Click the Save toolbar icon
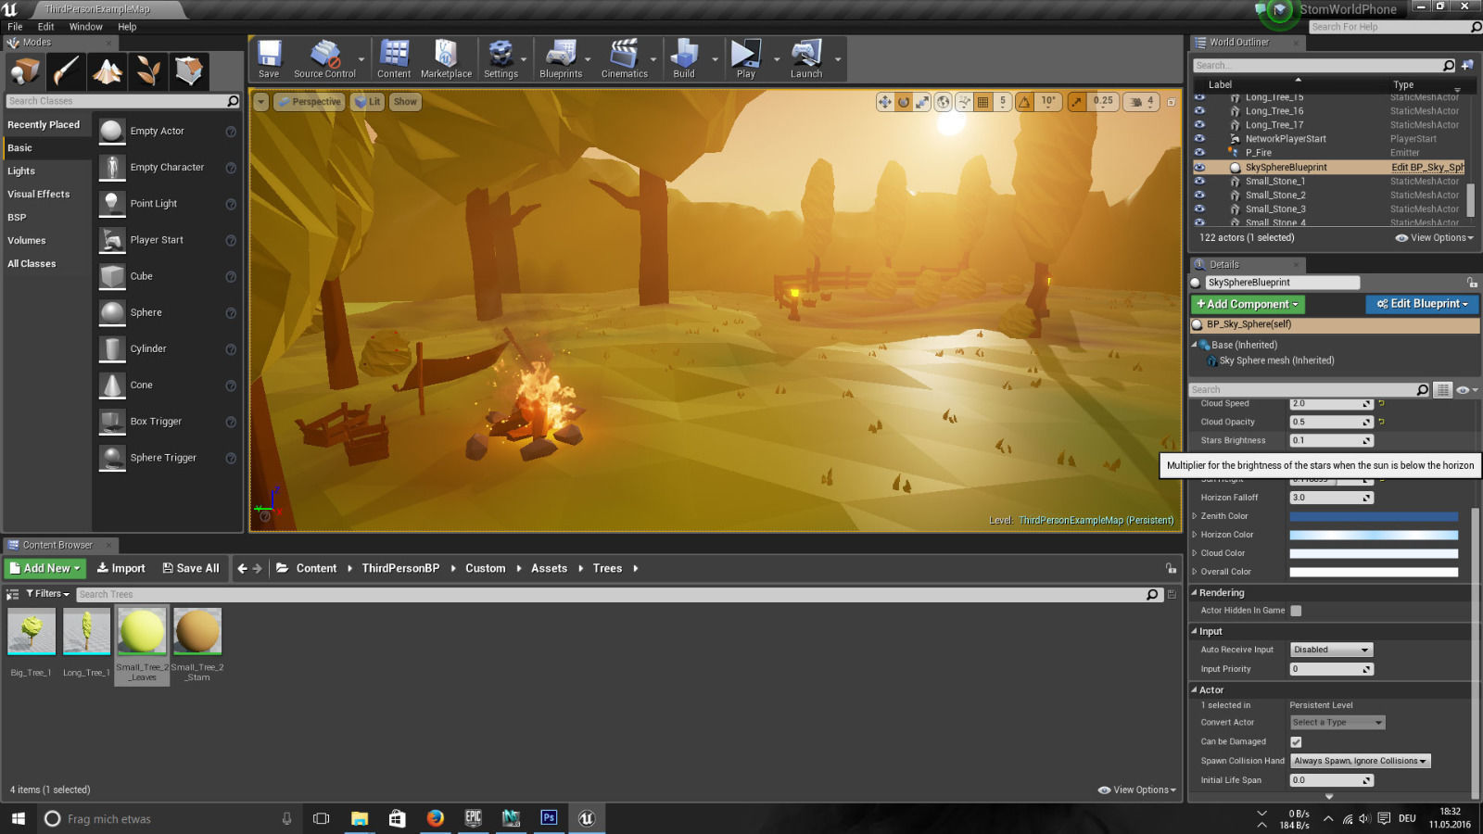Screen dimensions: 1483x834 click(x=269, y=59)
